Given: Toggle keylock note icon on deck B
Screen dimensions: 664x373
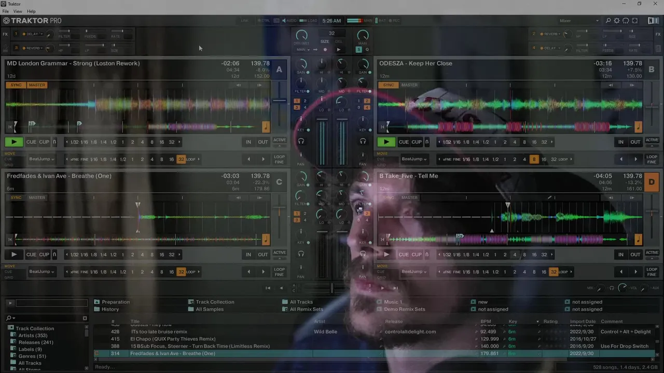Looking at the screenshot, I should [638, 127].
